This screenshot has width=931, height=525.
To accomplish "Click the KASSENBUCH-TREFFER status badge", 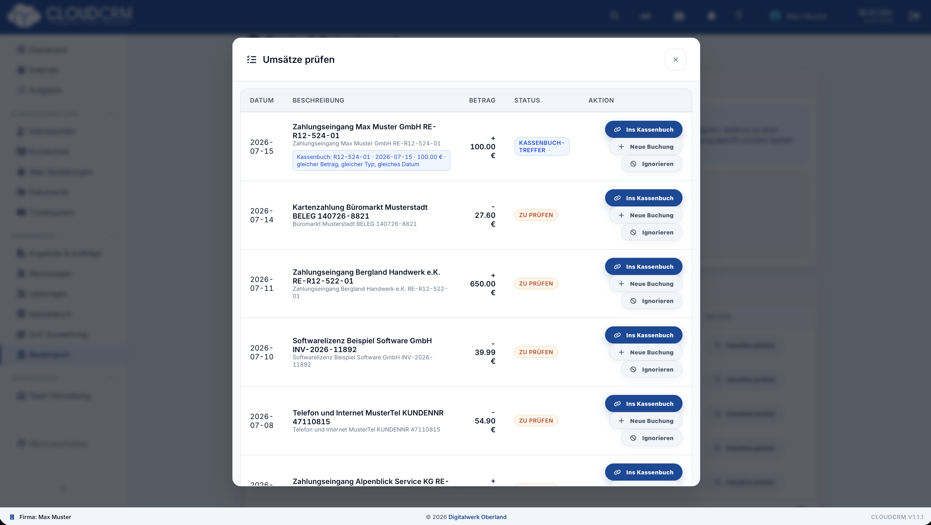I will (x=542, y=147).
